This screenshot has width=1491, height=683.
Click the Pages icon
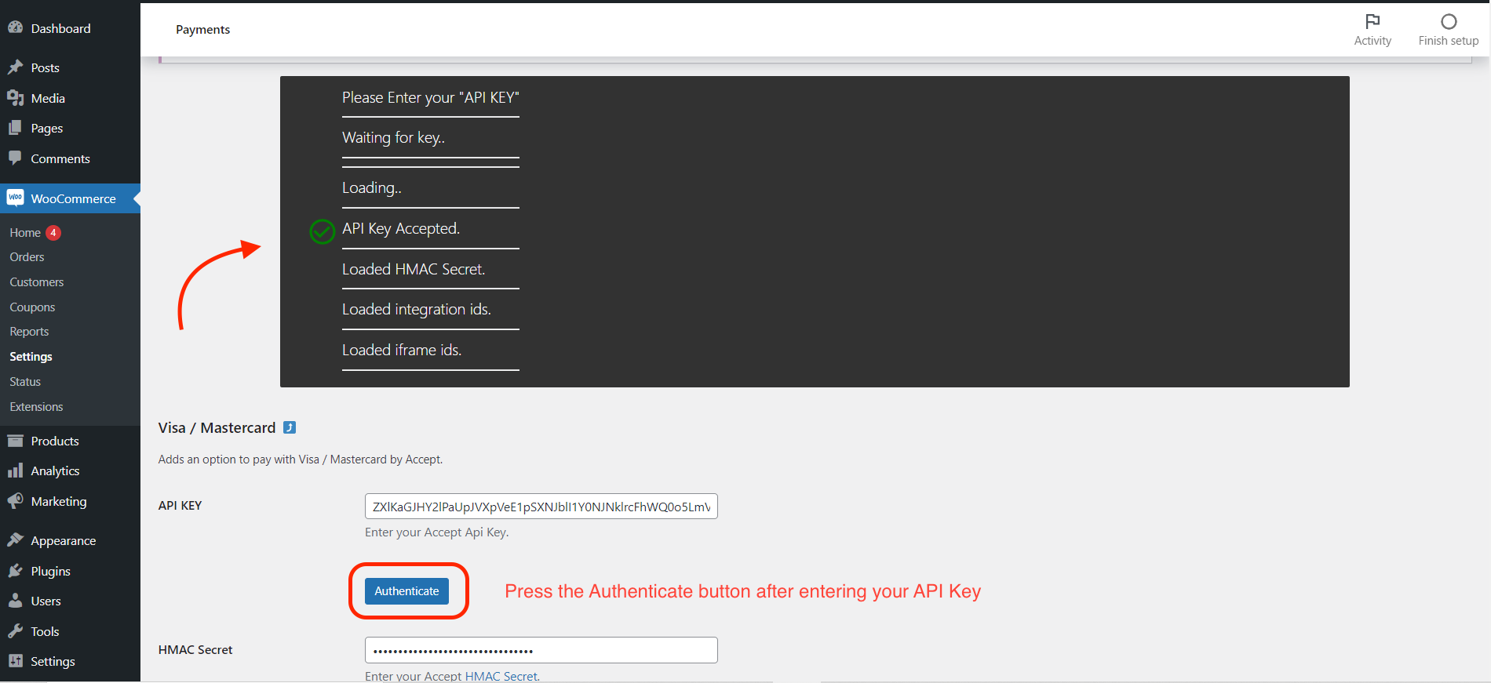(15, 128)
